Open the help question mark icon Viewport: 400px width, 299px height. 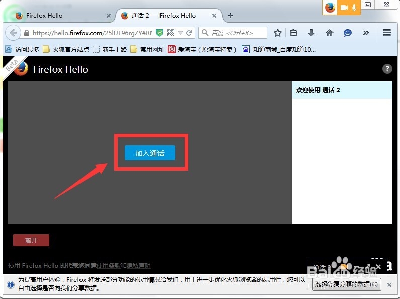387,69
